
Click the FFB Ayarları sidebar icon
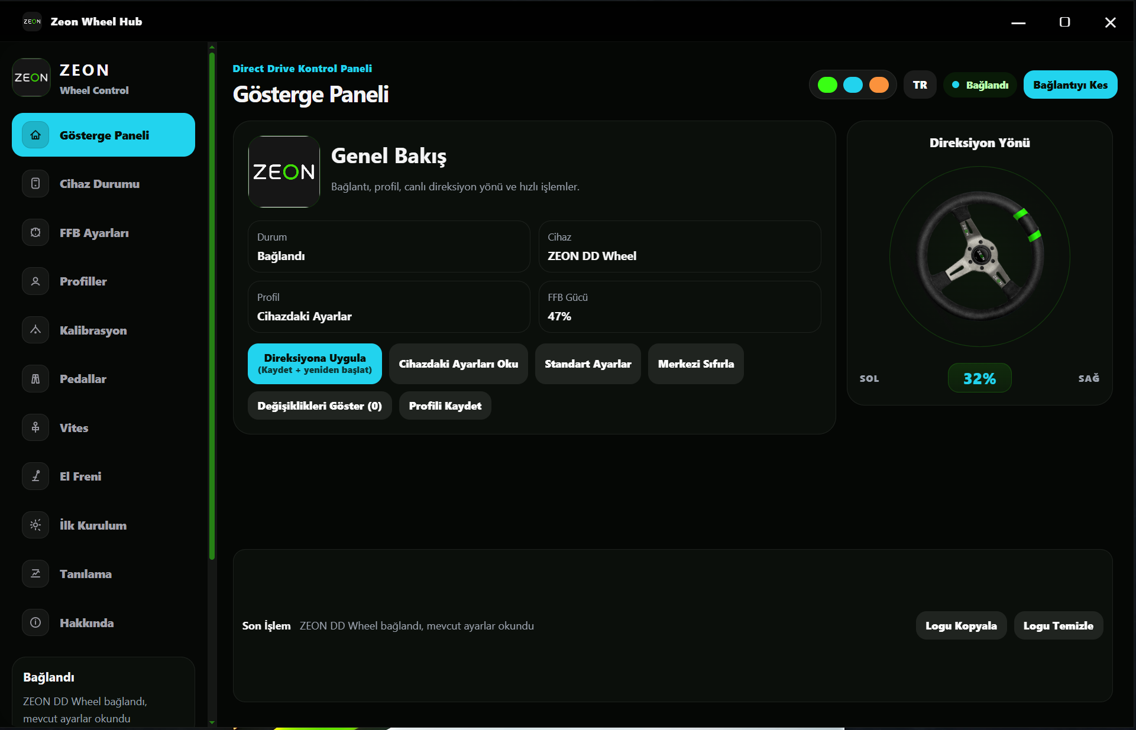[x=35, y=233]
